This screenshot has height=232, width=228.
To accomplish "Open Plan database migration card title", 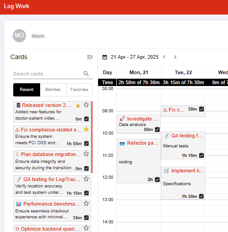I will [x=51, y=154].
